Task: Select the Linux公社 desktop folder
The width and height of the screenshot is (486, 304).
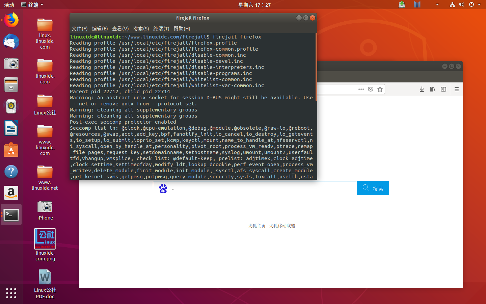Action: pyautogui.click(x=45, y=105)
